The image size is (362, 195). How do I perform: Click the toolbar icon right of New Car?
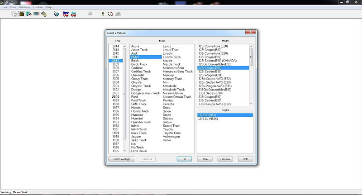(x=74, y=14)
